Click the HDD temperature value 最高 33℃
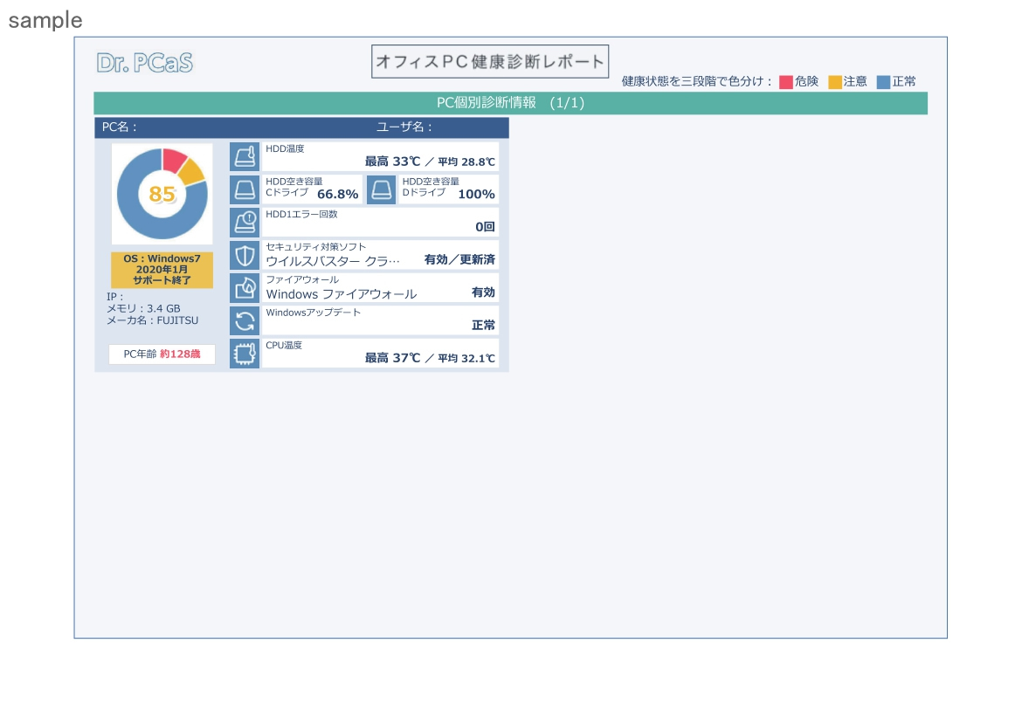The height and width of the screenshot is (722, 1022). click(392, 162)
